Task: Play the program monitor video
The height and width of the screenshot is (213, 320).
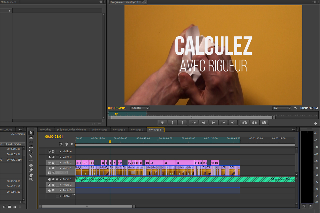Action: [x=213, y=123]
